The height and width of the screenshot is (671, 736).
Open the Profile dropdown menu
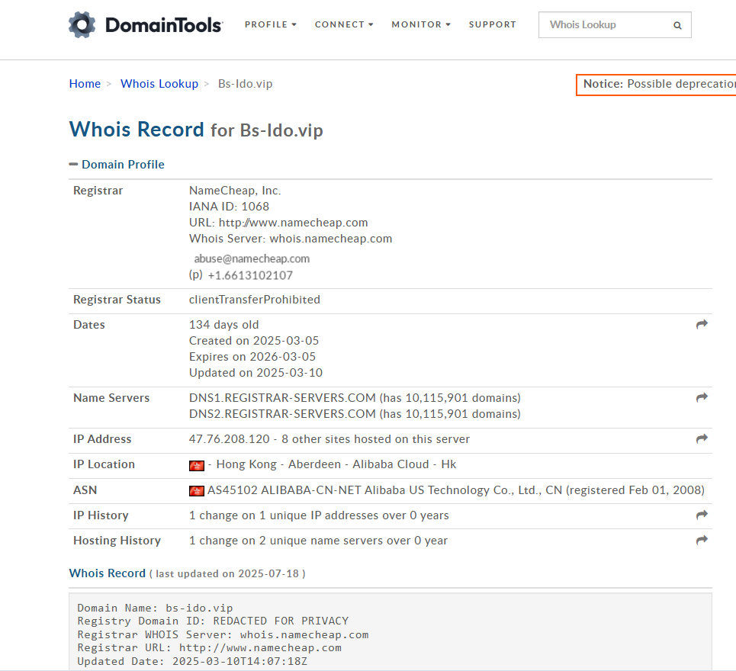270,24
